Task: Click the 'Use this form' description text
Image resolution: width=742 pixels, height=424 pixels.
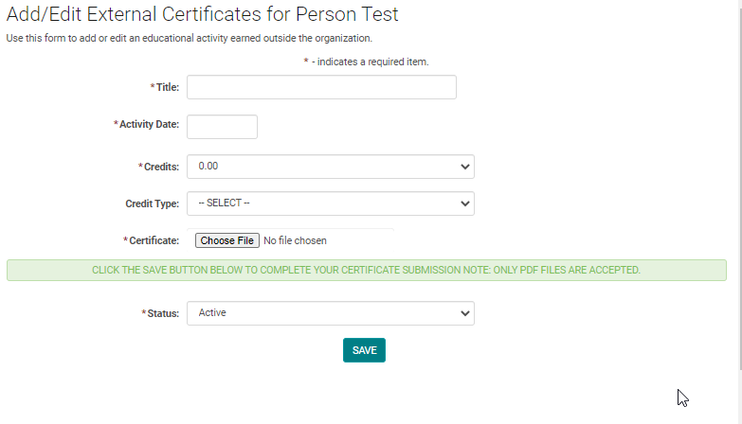Action: 190,39
